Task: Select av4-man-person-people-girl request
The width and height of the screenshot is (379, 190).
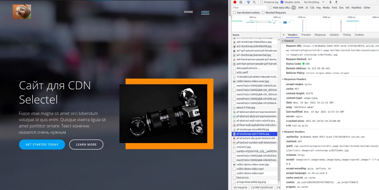Action: (254, 64)
